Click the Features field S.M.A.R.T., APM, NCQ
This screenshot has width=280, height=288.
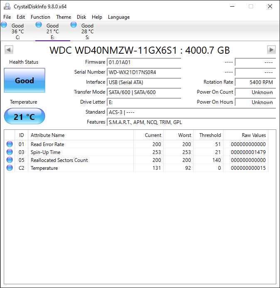click(x=192, y=122)
